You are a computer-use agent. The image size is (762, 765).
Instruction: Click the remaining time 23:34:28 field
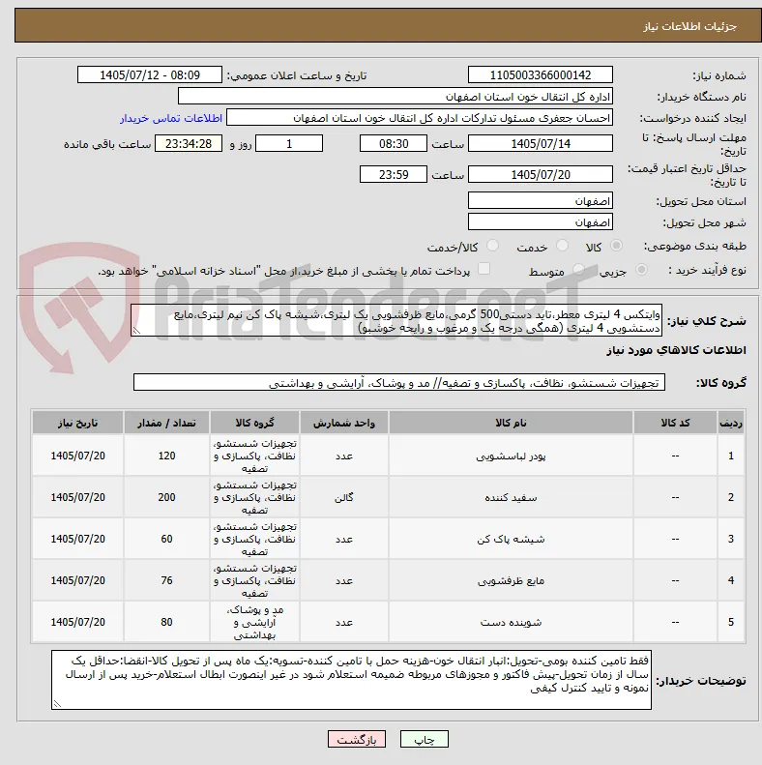pyautogui.click(x=189, y=143)
